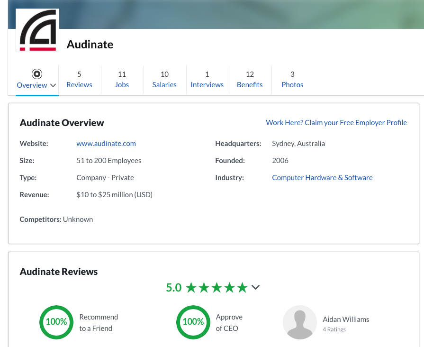Click the 4 Ratings text under CEO
The height and width of the screenshot is (347, 424).
334,329
